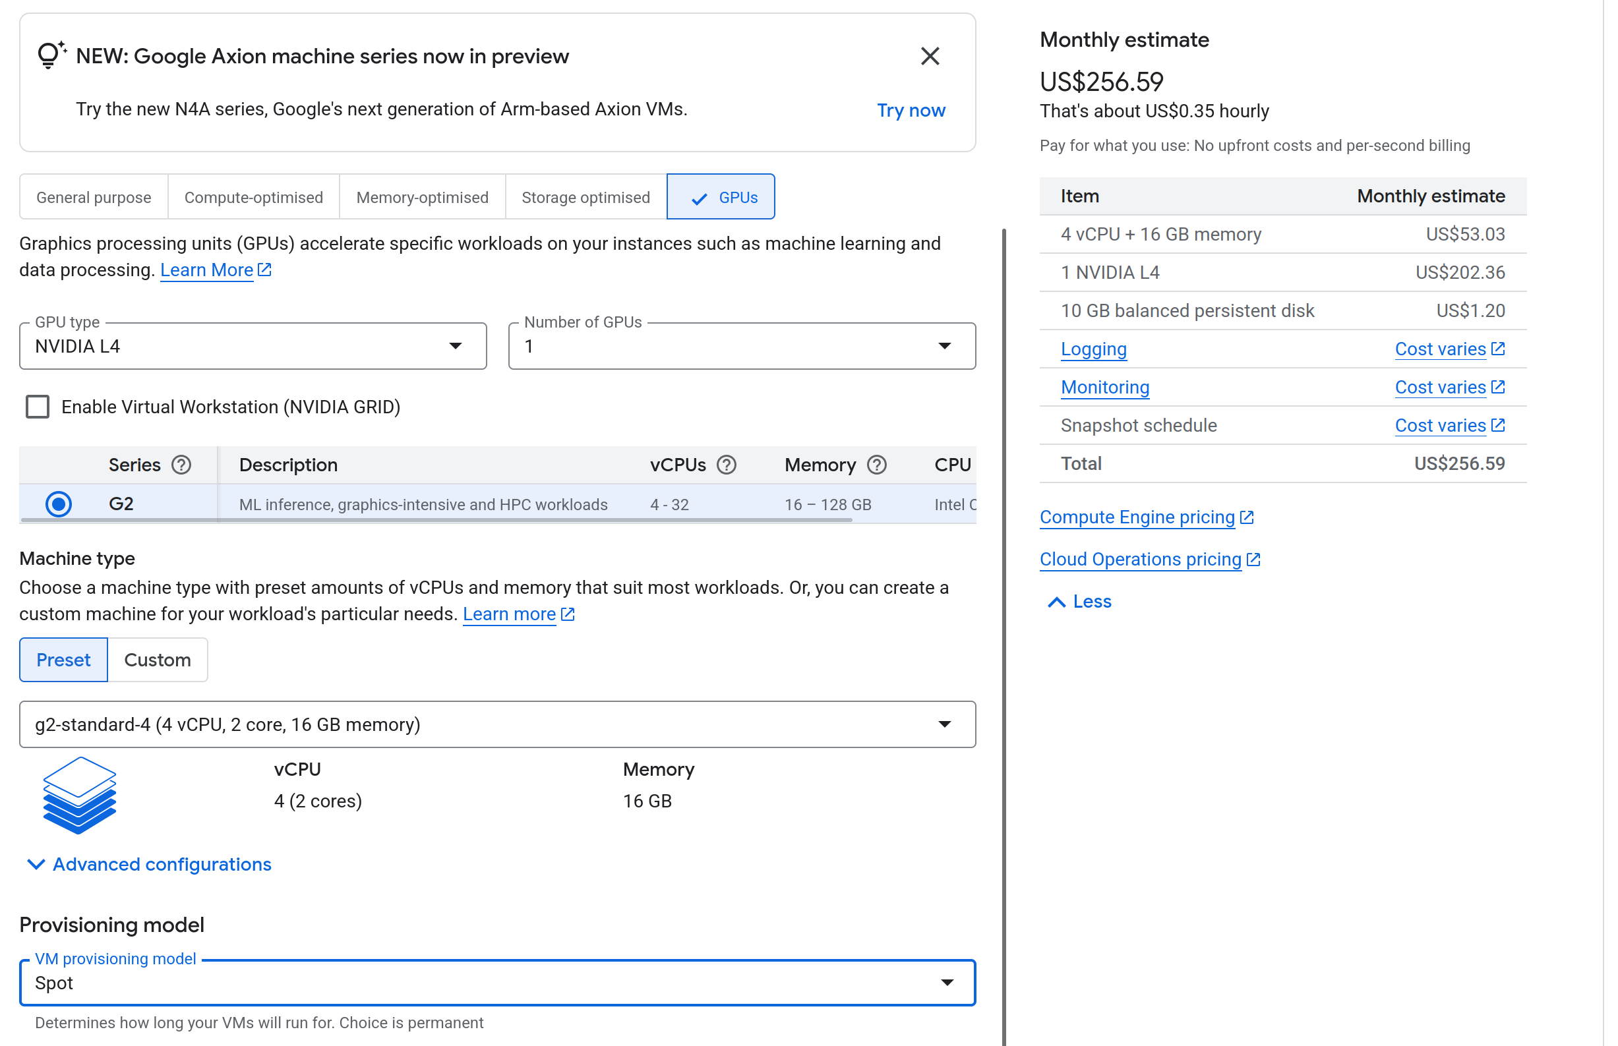Viewport: 1618px width, 1046px height.
Task: Click external-link icon beside Logging Cost varies
Action: point(1498,349)
